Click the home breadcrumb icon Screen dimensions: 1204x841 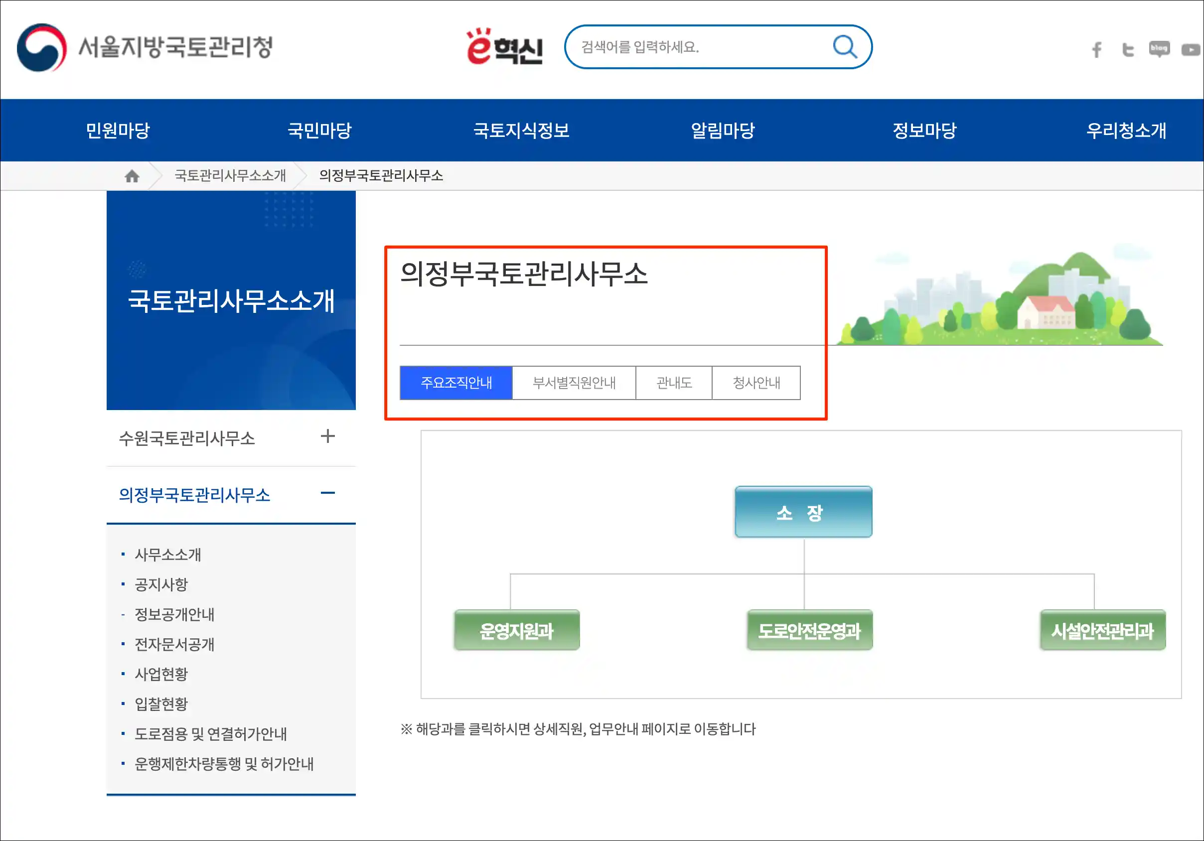coord(132,176)
